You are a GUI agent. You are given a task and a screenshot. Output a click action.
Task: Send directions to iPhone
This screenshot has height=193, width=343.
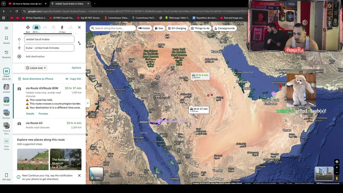click(36, 79)
